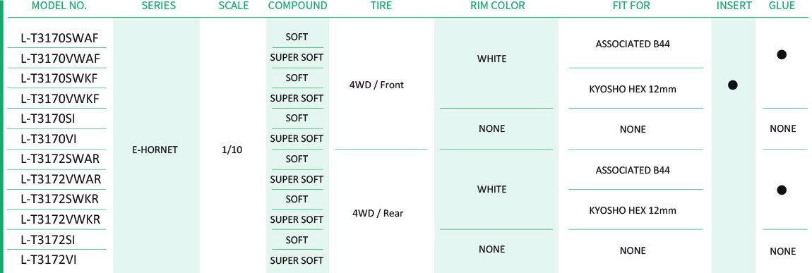Click the black dot in INSERT column
The width and height of the screenshot is (812, 273).
point(732,85)
